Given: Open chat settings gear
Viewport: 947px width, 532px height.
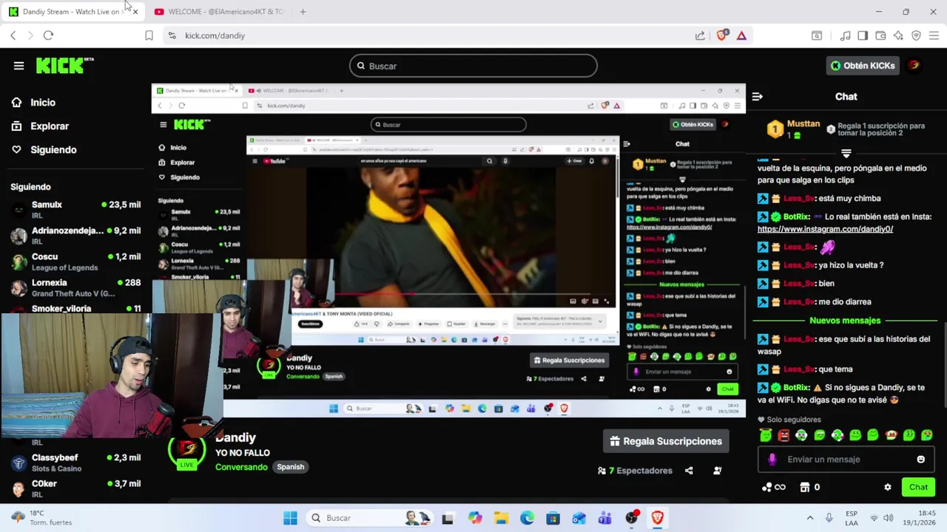Looking at the screenshot, I should point(887,488).
